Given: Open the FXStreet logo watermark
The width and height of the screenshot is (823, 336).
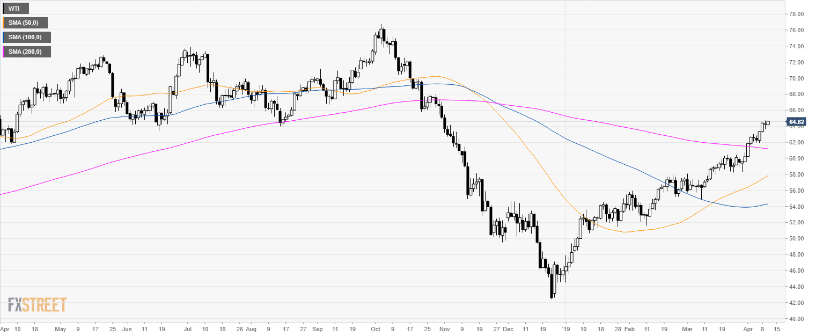Looking at the screenshot, I should coord(37,305).
